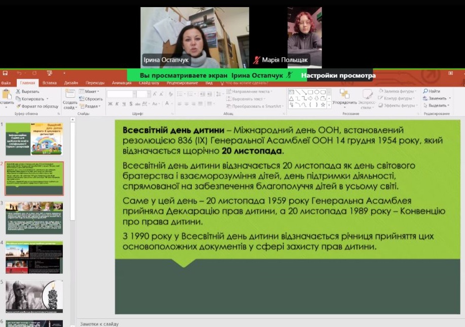Screen dimensions: 465x327
Task: Expand the Section (Раздел) dropdown
Action: (89, 106)
